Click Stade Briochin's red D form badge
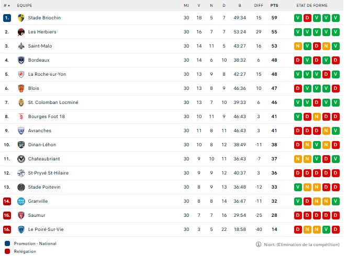The image size is (347, 256). click(307, 18)
